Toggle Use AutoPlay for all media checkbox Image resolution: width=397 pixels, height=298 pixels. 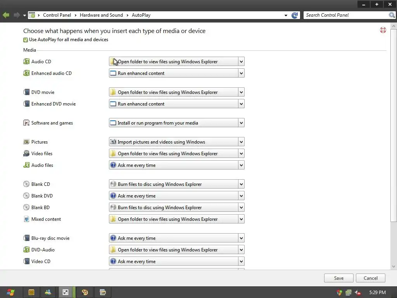(x=26, y=40)
